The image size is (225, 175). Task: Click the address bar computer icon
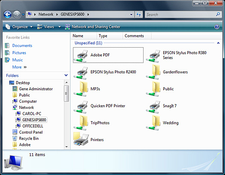(30, 14)
